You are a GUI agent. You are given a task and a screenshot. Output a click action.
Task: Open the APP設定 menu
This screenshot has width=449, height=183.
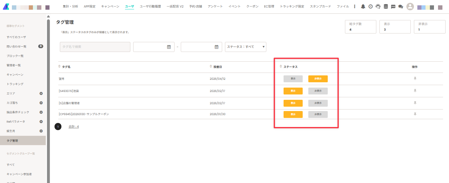coord(90,7)
